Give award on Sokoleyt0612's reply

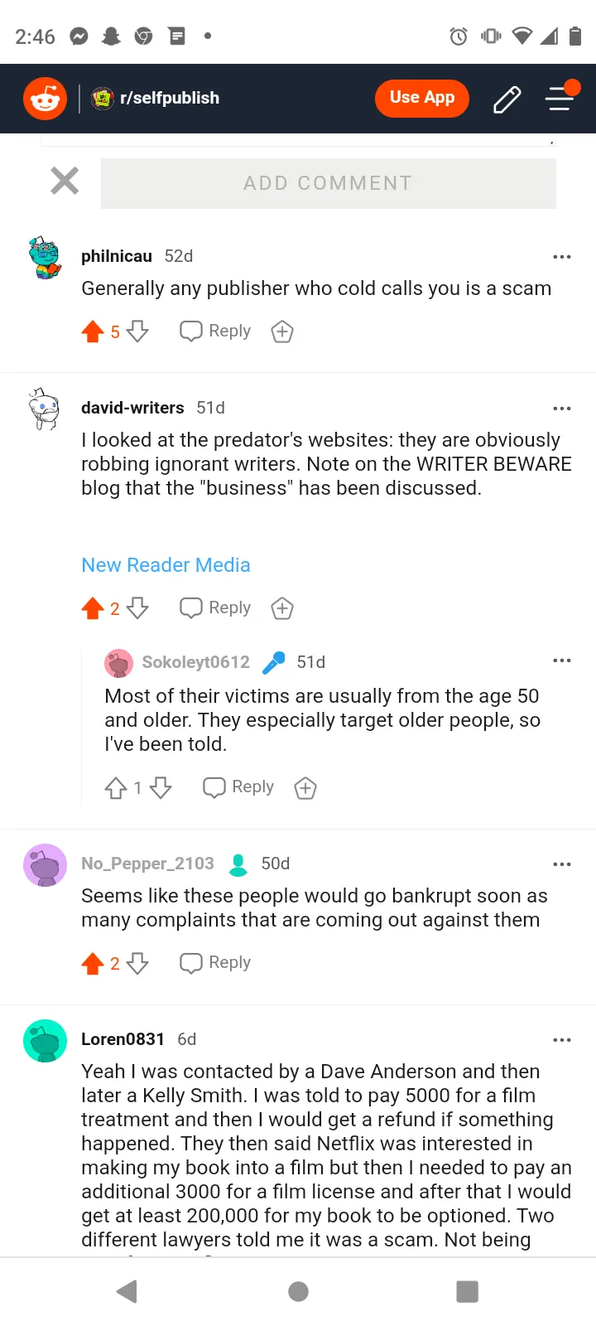pos(305,787)
